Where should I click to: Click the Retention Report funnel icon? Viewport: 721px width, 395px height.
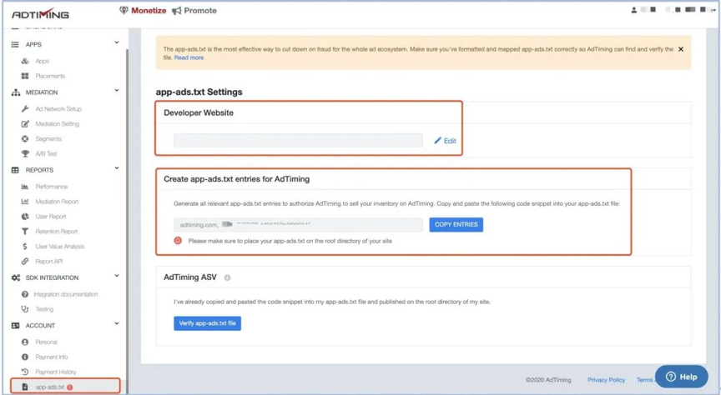25,232
